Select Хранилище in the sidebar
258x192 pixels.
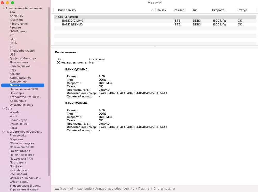[x=18, y=101]
